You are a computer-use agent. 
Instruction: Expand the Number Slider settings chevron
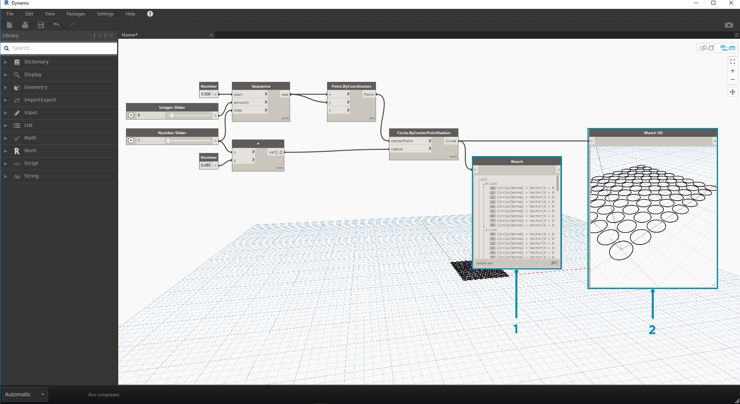(131, 140)
